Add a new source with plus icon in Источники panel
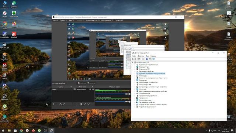The height and width of the screenshot is (133, 236). (x=75, y=104)
